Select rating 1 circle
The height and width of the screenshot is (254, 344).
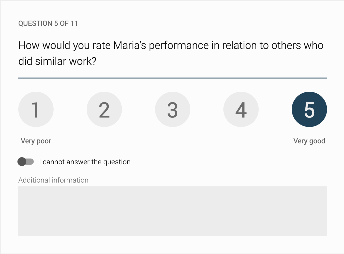pos(36,109)
